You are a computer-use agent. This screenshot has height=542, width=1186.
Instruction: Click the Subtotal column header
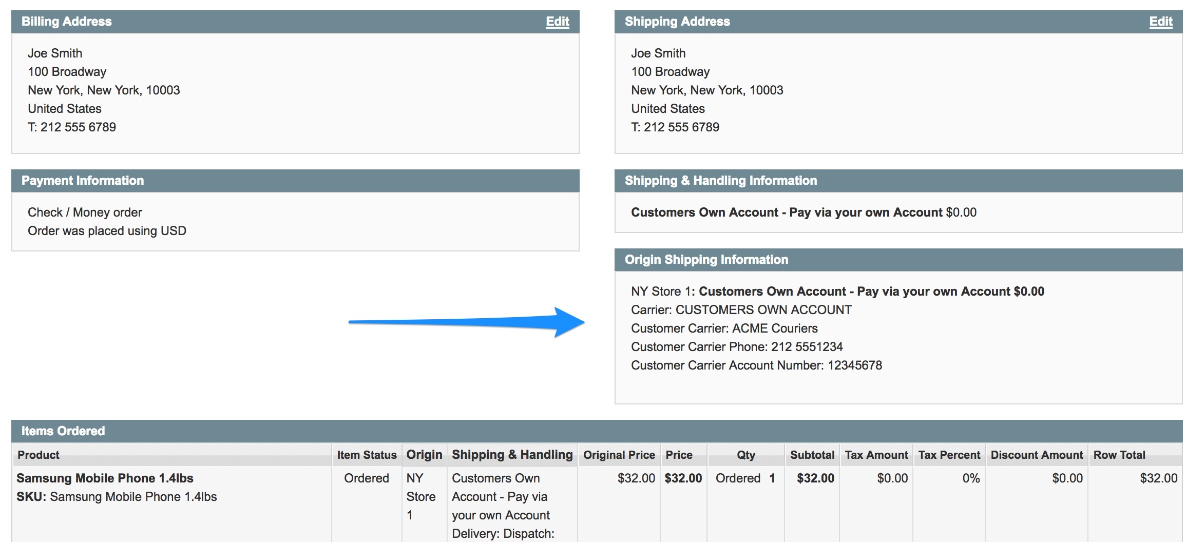point(812,455)
